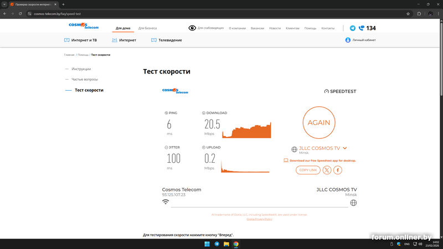Viewport: 443px width, 249px height.
Task: Open Chrome menu three dots
Action: (439, 13)
